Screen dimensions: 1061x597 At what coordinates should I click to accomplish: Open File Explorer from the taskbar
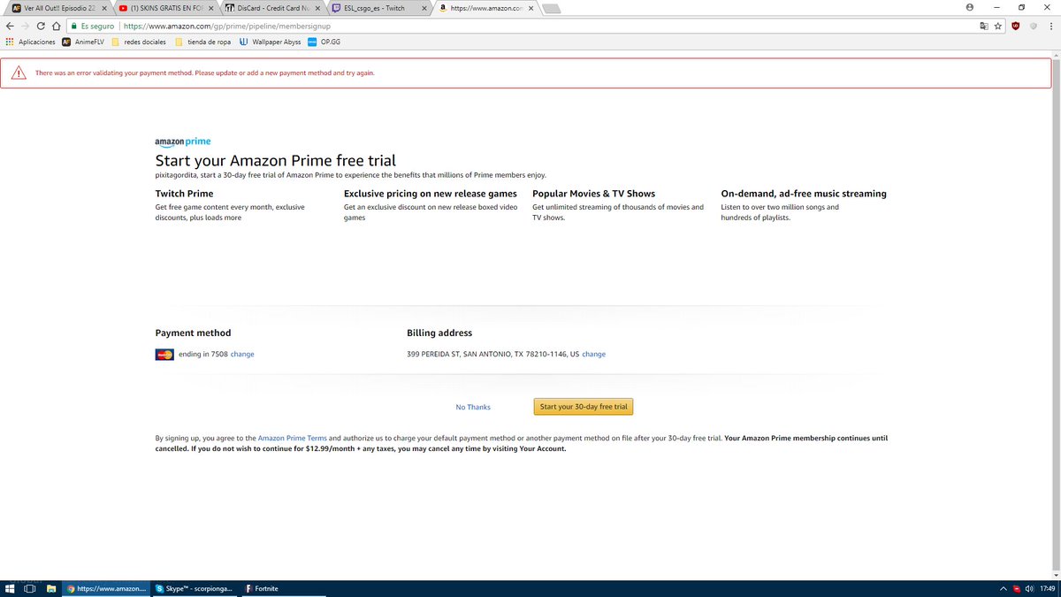click(x=51, y=588)
